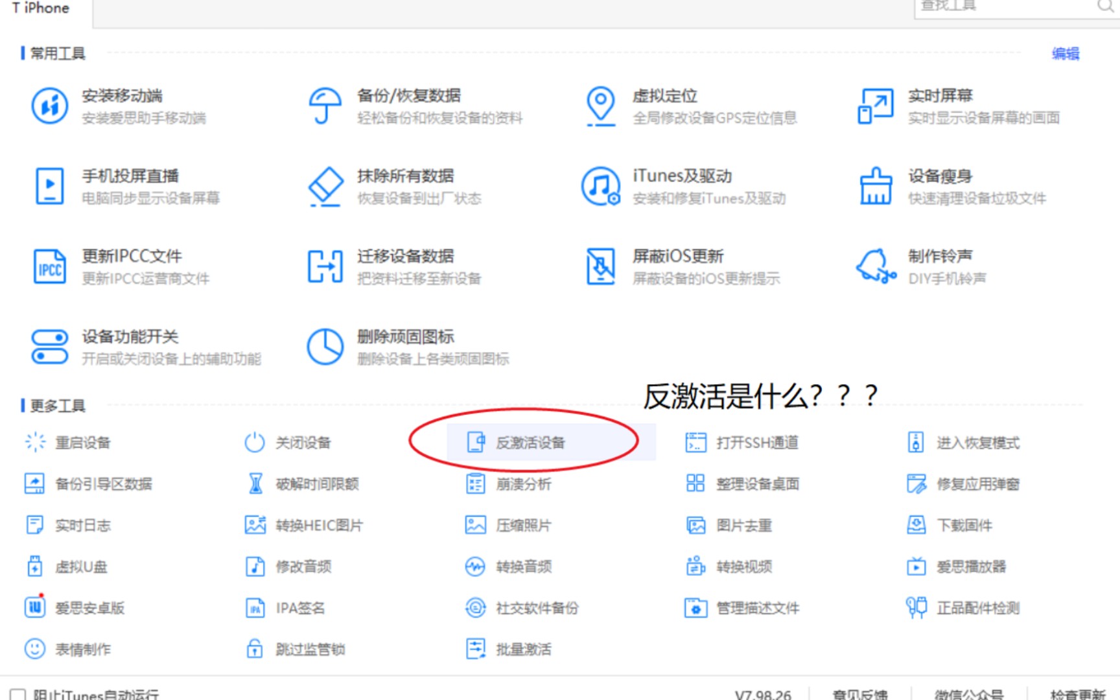
Task: Open the 转换视频 tool
Action: 729,567
